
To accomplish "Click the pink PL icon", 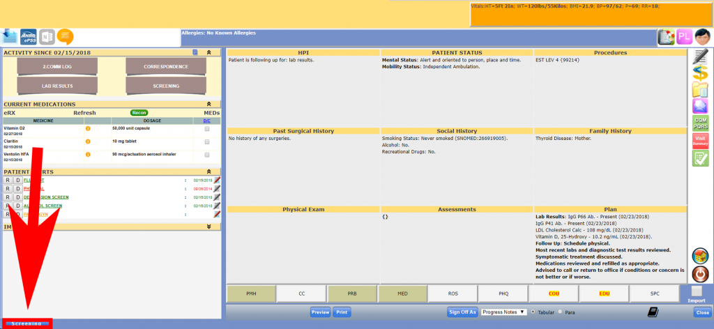I will click(x=684, y=37).
